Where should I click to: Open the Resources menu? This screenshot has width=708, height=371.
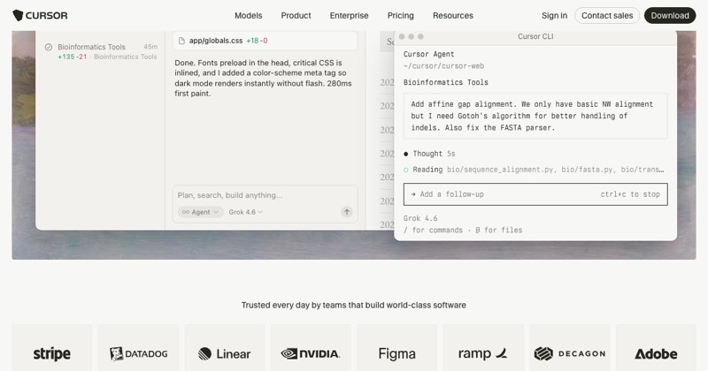pos(453,15)
